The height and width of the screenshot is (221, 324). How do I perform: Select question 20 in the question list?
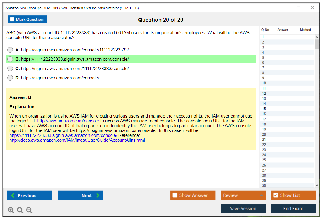(x=264, y=134)
